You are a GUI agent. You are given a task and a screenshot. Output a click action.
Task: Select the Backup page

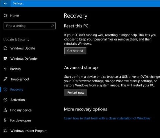coord(15,69)
